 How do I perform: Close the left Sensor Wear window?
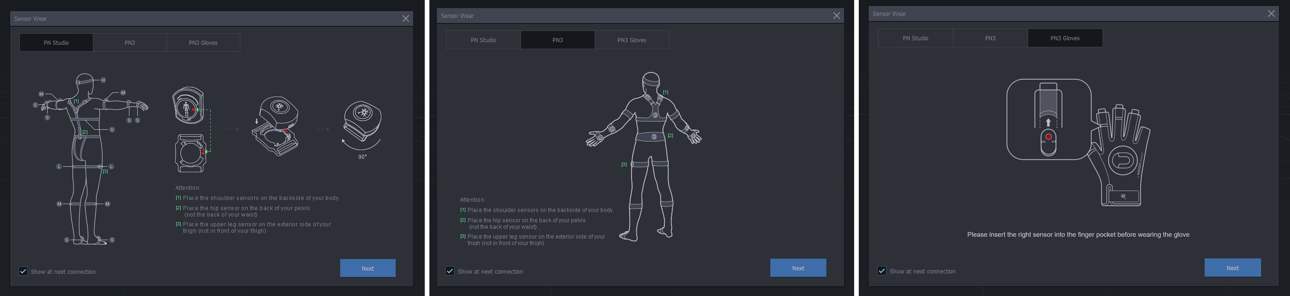[x=406, y=18]
